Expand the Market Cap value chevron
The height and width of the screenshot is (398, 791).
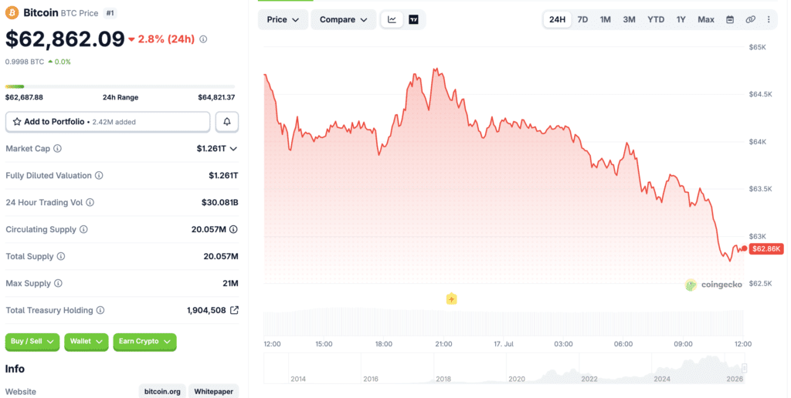233,149
